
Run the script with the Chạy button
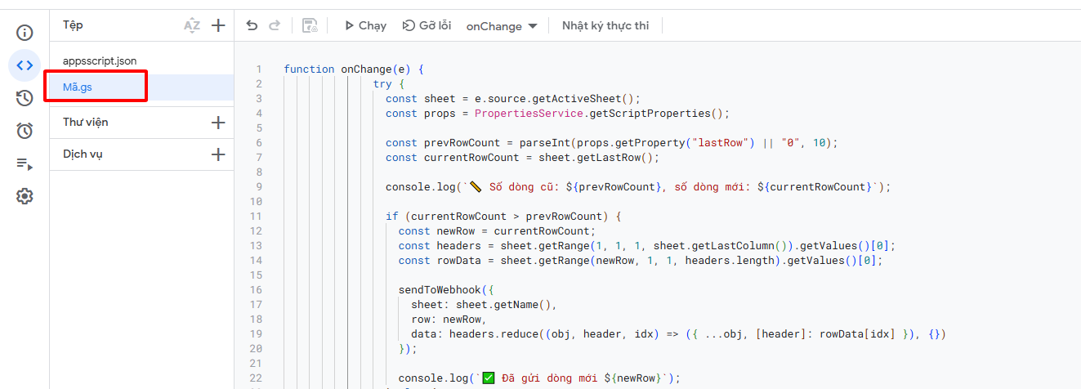364,25
